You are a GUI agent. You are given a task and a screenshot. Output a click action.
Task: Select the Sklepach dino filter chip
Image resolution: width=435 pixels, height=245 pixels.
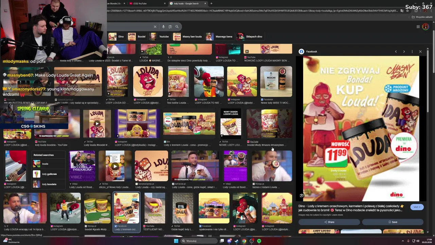[250, 36]
